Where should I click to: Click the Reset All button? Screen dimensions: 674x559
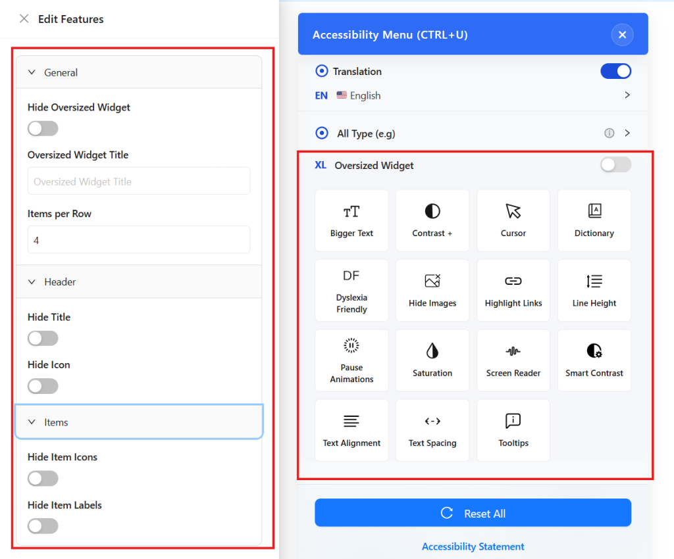[x=473, y=512]
